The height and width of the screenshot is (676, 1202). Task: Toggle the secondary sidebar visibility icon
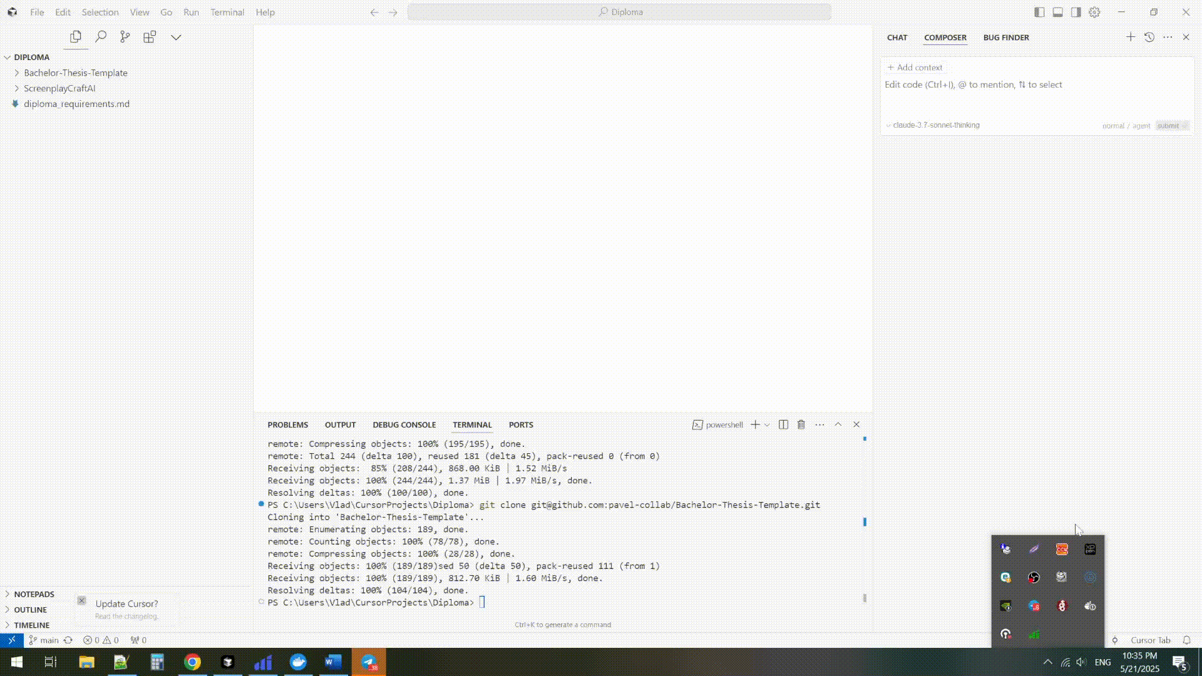tap(1076, 12)
